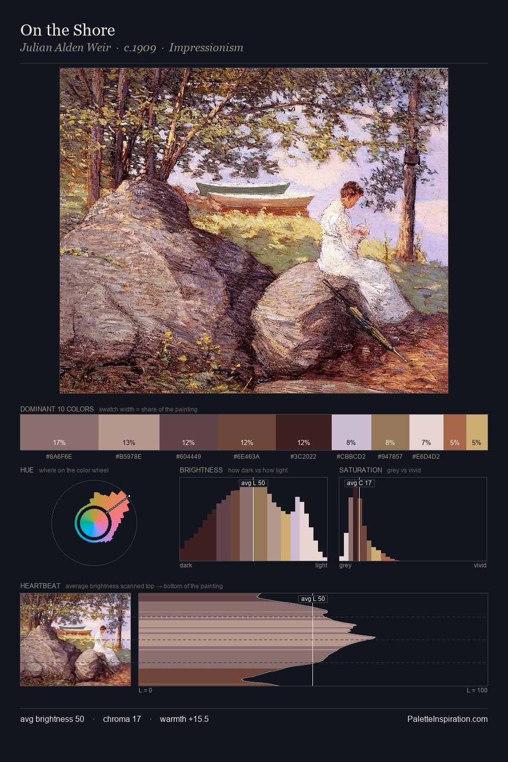Select the pale pink swatch #E6D4D2
The image size is (508, 762).
(x=426, y=432)
